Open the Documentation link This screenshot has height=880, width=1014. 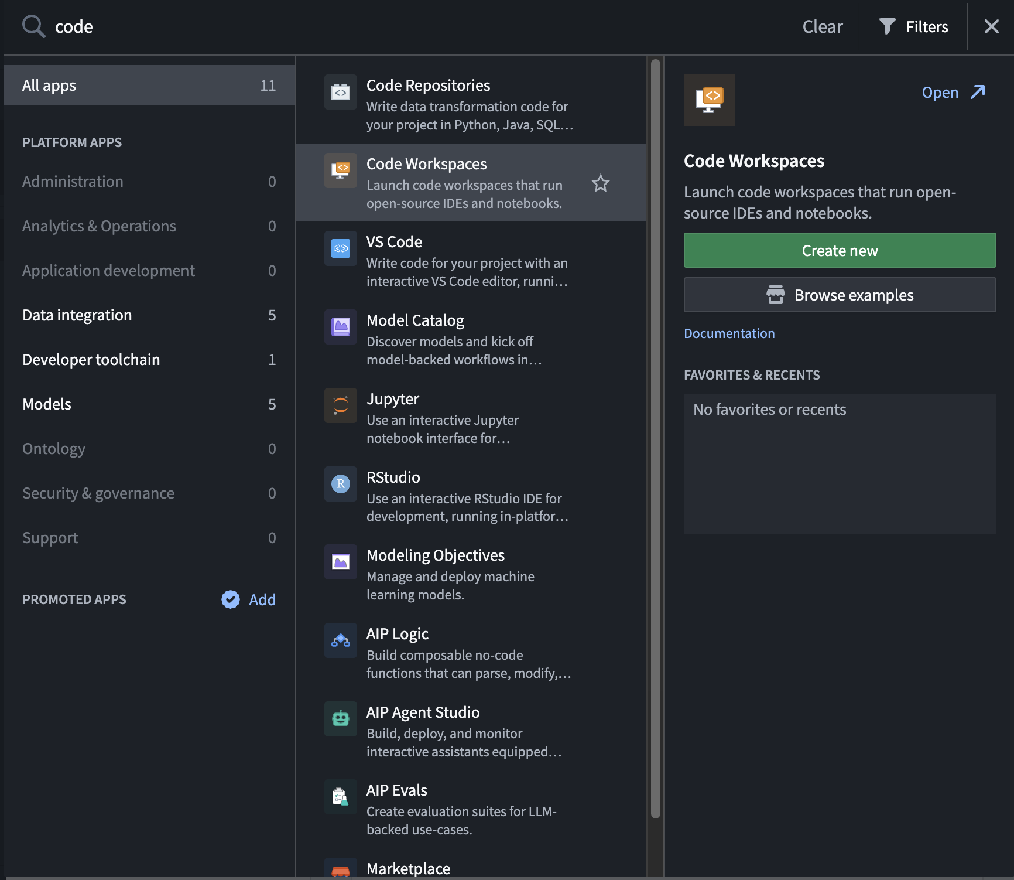(x=729, y=333)
